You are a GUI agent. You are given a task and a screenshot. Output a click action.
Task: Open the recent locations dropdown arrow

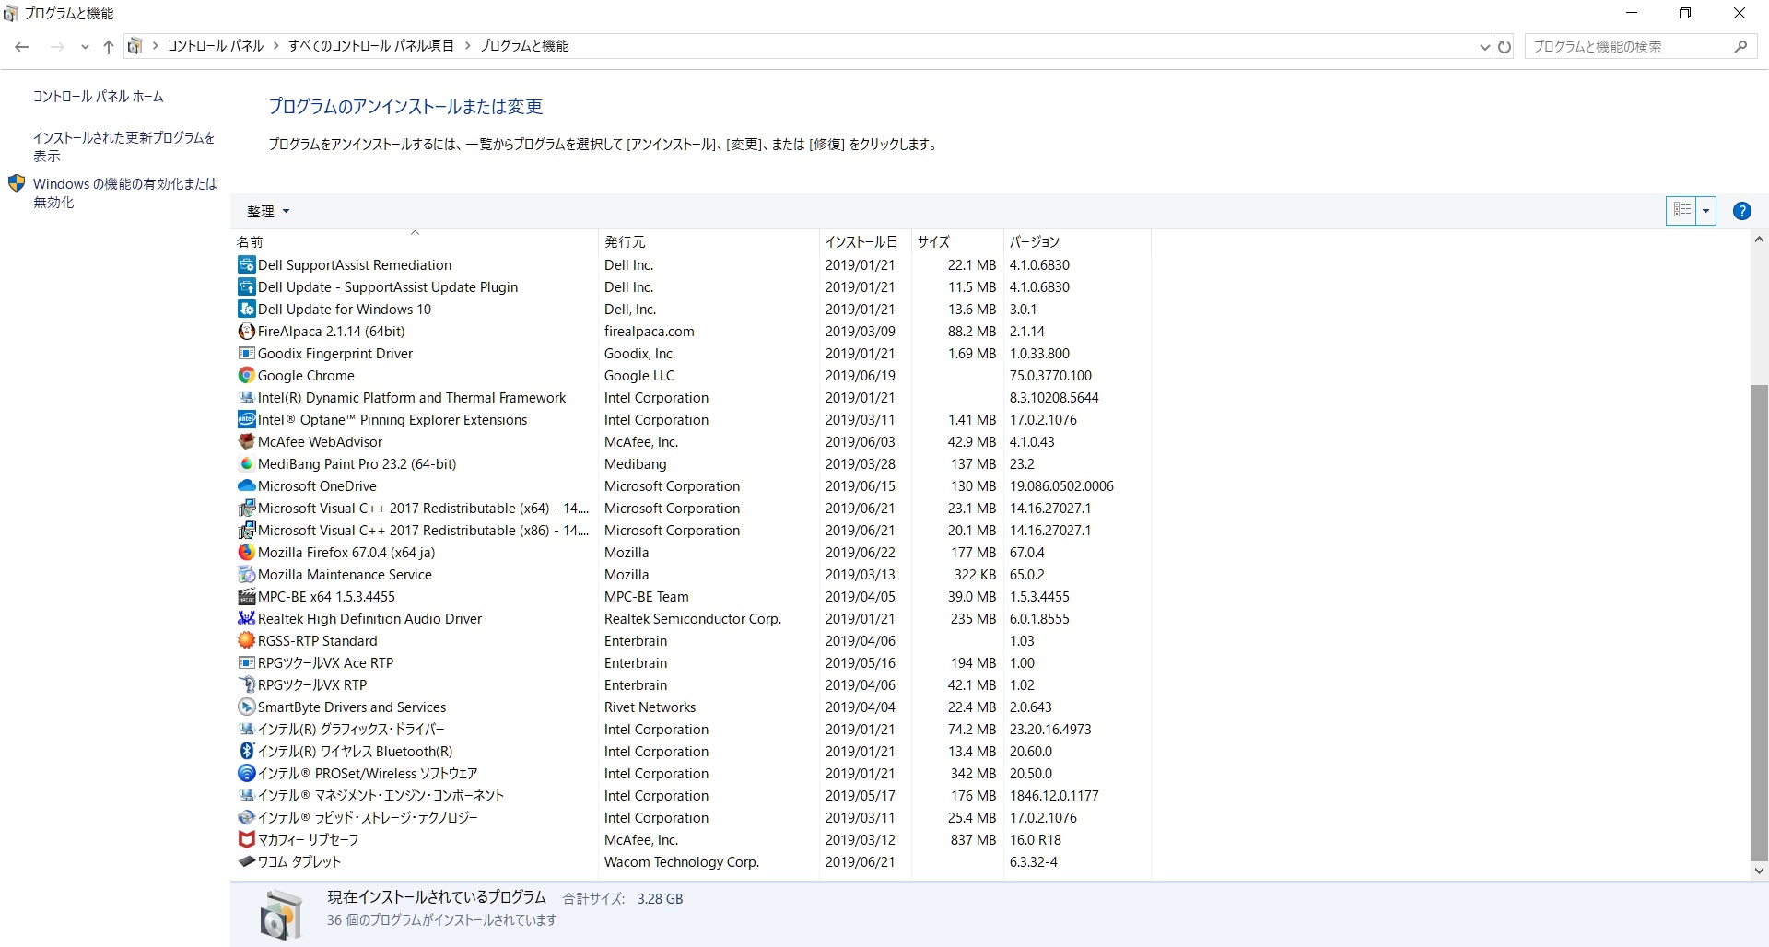tap(85, 46)
